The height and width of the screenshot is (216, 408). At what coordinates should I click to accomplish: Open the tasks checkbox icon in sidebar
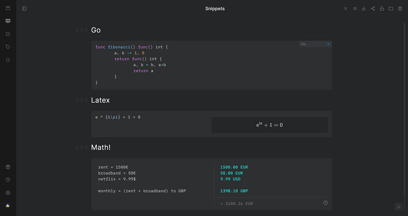coord(8,34)
